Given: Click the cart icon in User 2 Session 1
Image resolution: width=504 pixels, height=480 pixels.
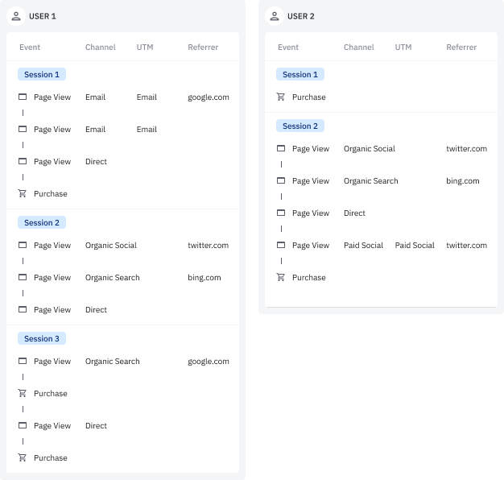Looking at the screenshot, I should pos(281,97).
